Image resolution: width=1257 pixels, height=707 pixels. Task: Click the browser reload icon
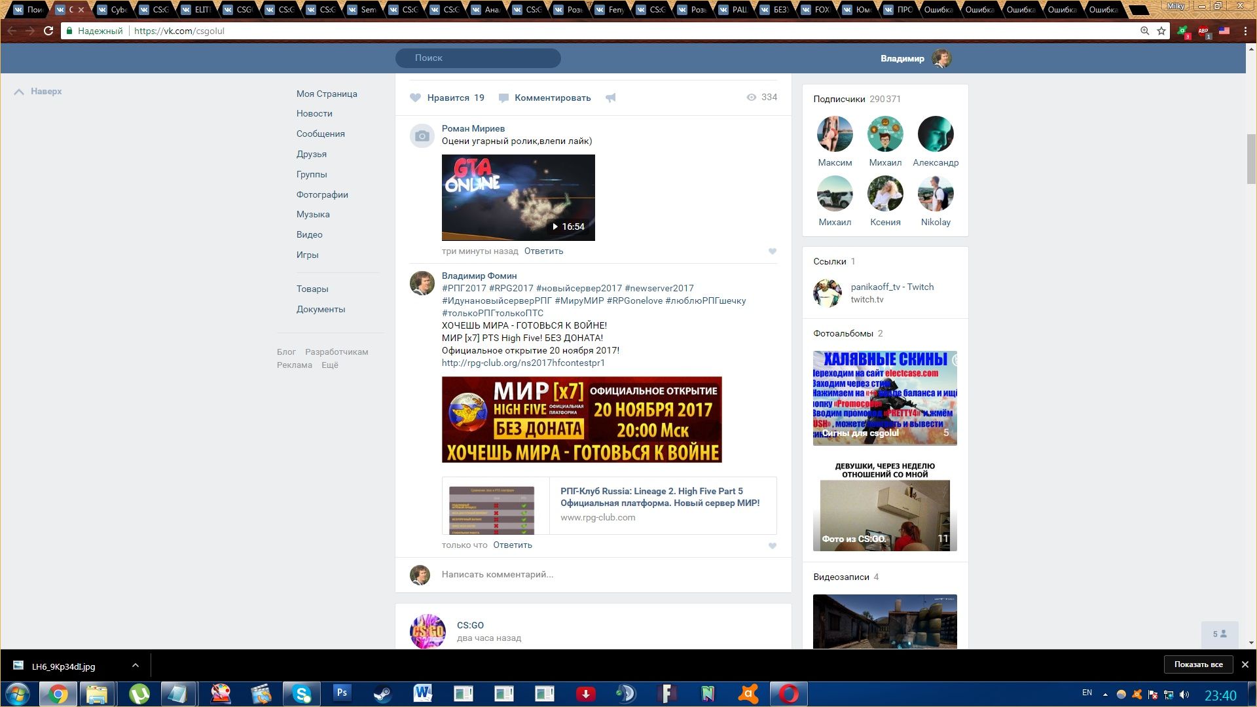click(48, 31)
